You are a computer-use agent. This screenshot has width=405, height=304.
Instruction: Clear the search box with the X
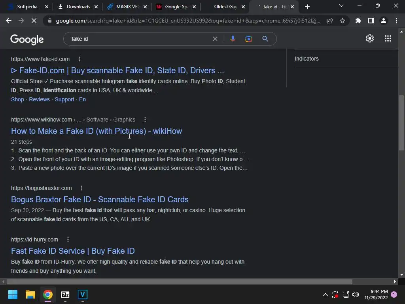click(215, 39)
